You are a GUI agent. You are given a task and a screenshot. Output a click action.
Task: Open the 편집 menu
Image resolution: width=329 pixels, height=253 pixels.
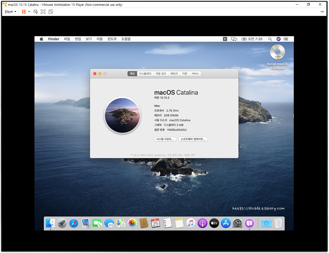coord(78,39)
